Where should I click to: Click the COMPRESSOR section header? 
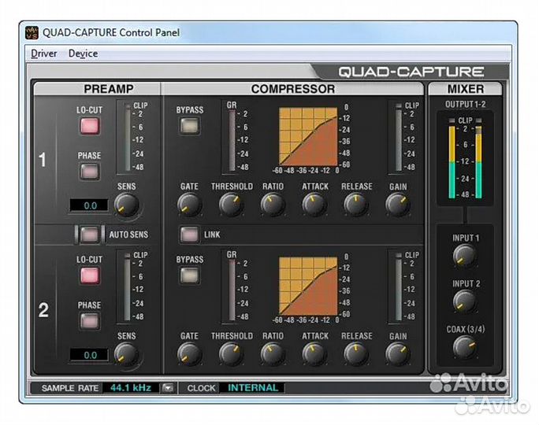click(x=293, y=89)
